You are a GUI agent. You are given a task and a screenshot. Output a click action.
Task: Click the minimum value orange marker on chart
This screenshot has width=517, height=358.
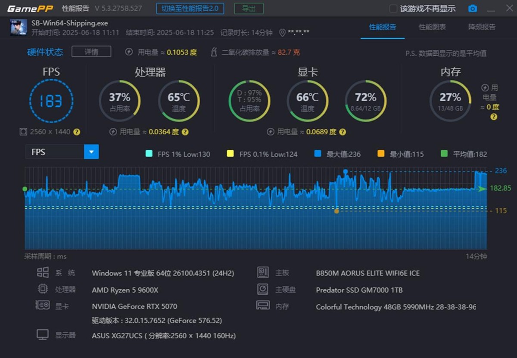tap(336, 211)
